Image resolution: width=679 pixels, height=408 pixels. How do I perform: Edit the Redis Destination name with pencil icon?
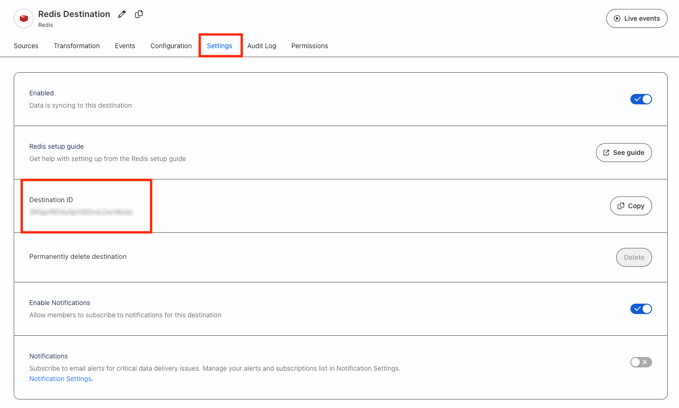point(122,14)
